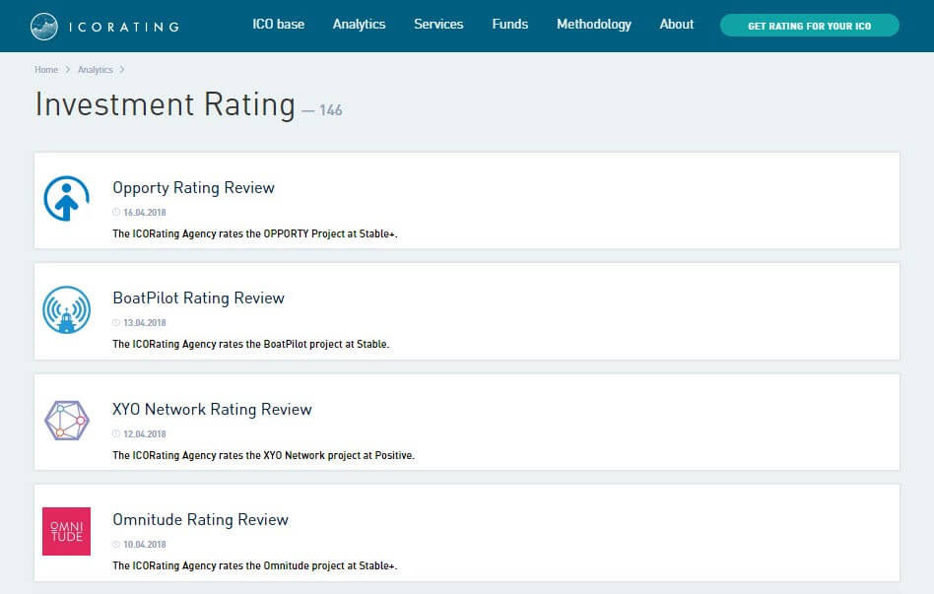Open XYO Network Rating Review title

tap(212, 410)
